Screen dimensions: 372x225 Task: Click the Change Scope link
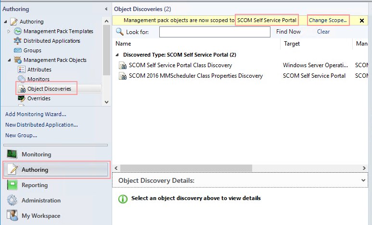(328, 20)
